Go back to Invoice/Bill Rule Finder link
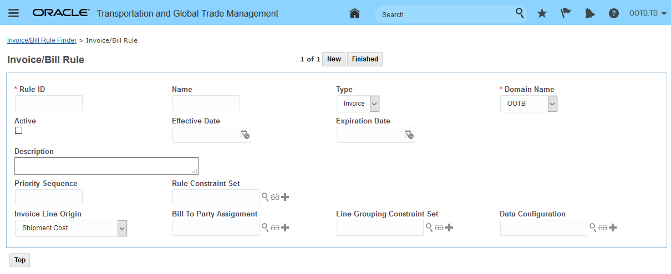671x274 pixels. [x=42, y=40]
